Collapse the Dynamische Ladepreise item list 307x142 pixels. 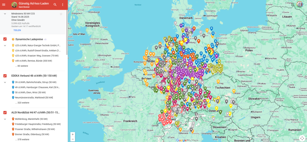click(x=5, y=45)
